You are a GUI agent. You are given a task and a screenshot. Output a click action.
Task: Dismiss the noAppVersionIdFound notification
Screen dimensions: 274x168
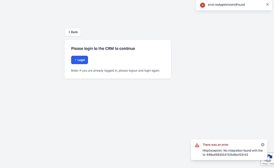267,5
